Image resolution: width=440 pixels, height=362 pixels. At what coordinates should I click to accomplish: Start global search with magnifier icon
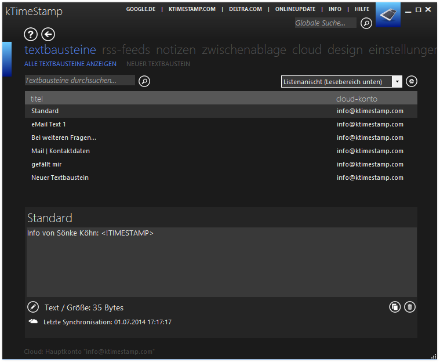[x=366, y=23]
